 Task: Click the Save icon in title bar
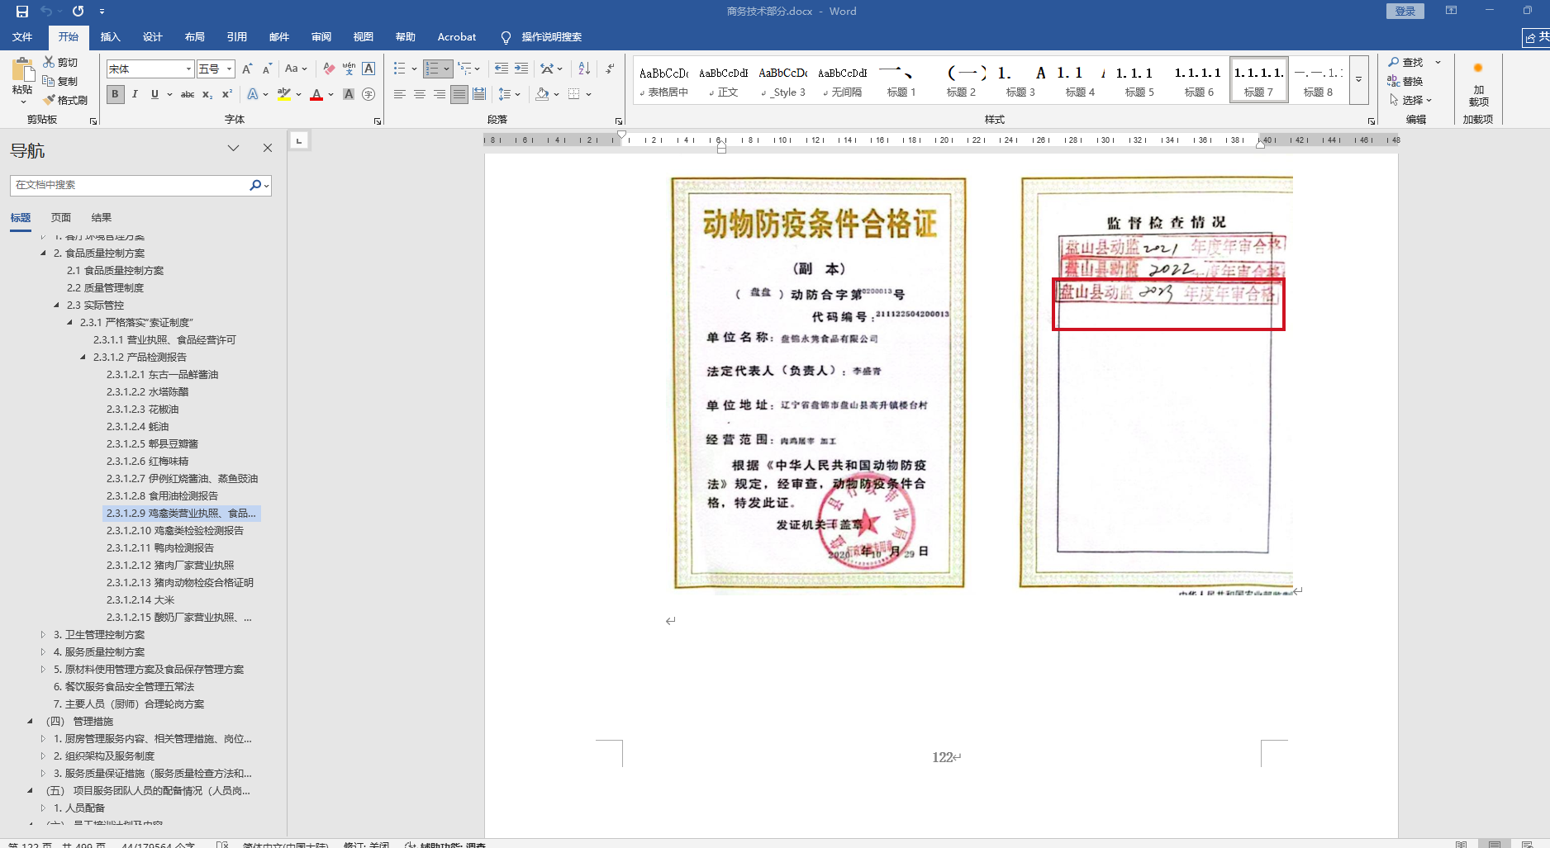tap(22, 12)
